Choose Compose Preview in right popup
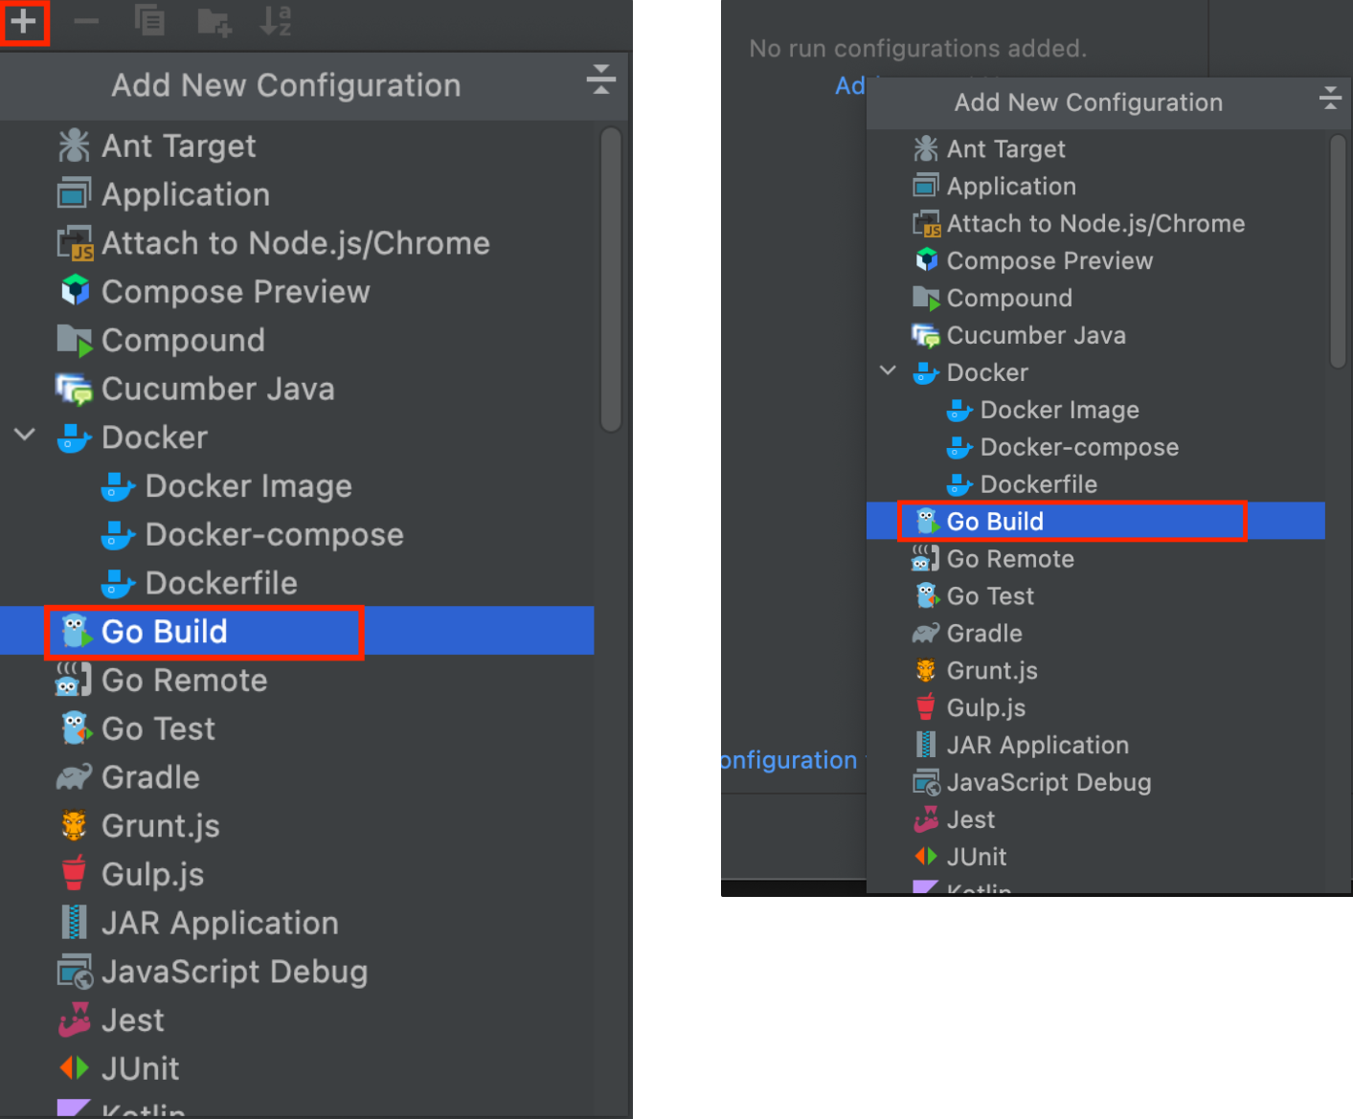This screenshot has width=1353, height=1119. coord(1095,261)
